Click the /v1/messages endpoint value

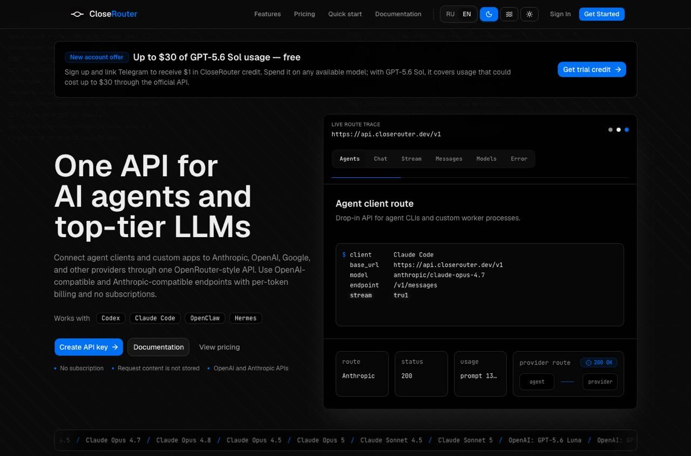click(415, 285)
